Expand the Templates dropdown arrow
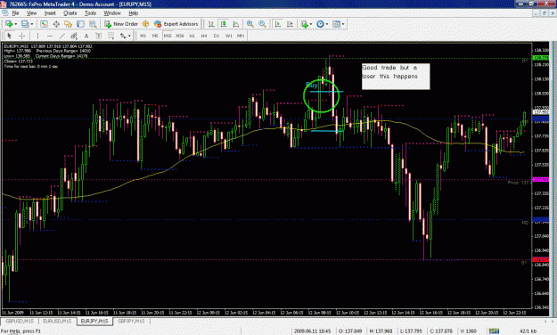Screen dimensions: 557x335 (343, 24)
